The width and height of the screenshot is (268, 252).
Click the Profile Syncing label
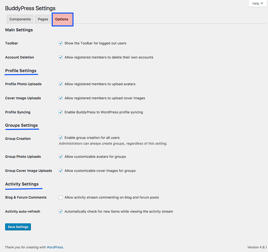[18, 112]
